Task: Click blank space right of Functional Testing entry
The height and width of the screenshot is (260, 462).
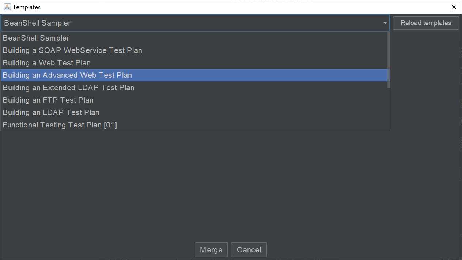Action: (252, 125)
